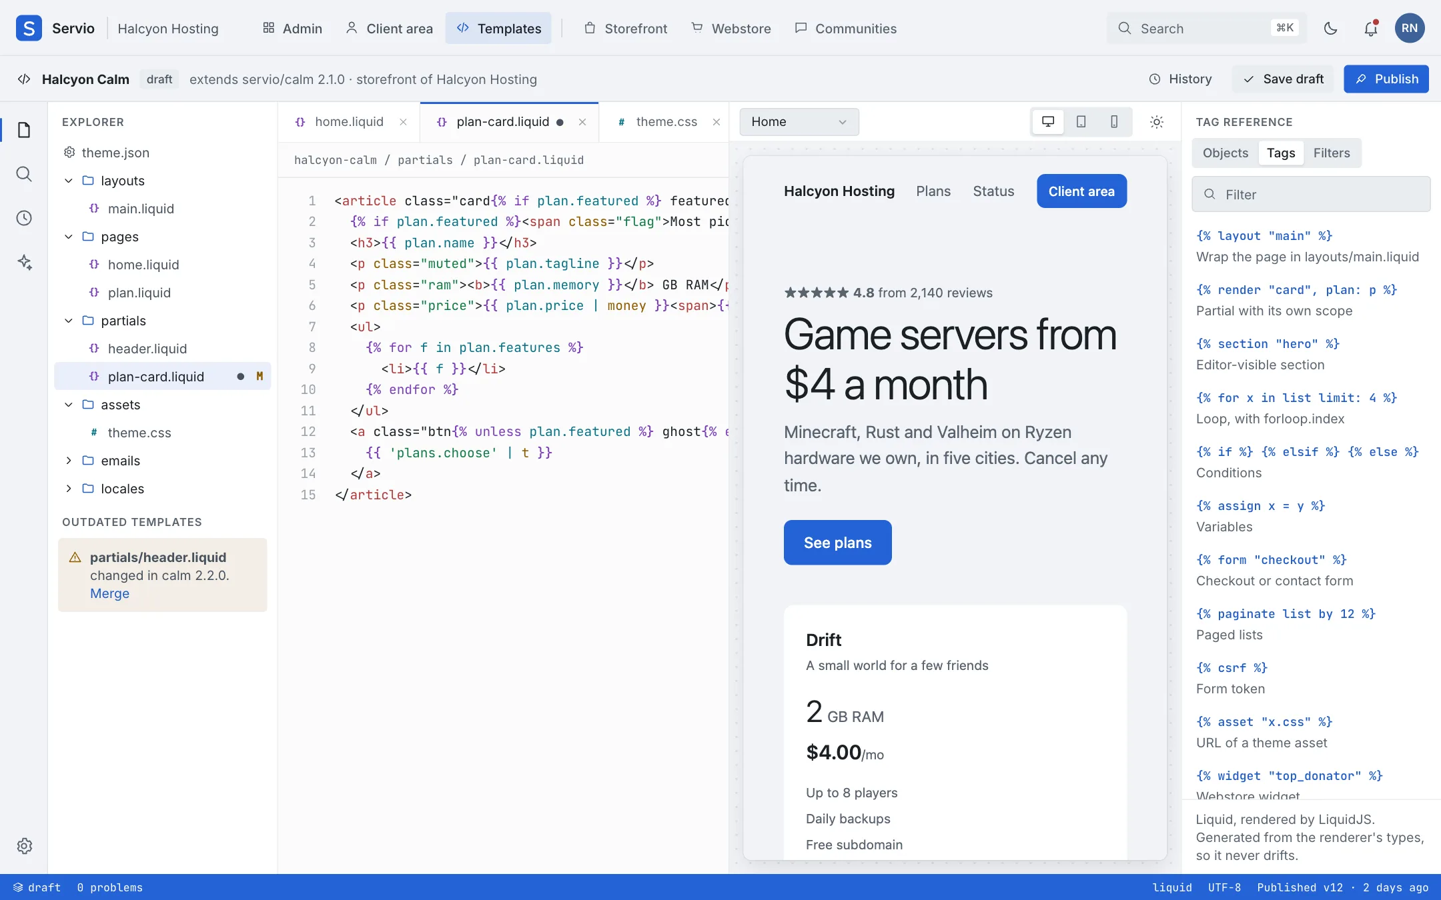This screenshot has height=900, width=1441.
Task: Switch the preview to mobile view
Action: point(1114,121)
